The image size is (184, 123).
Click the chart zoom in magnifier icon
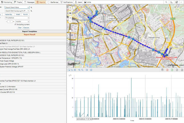[x=79, y=70]
